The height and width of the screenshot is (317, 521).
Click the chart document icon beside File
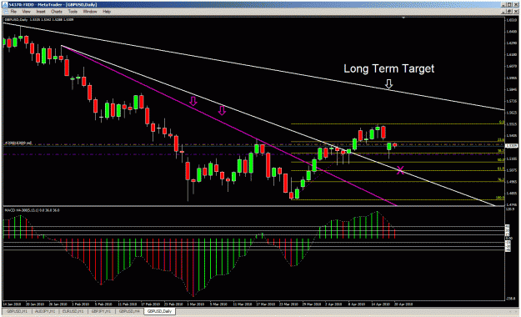point(5,12)
